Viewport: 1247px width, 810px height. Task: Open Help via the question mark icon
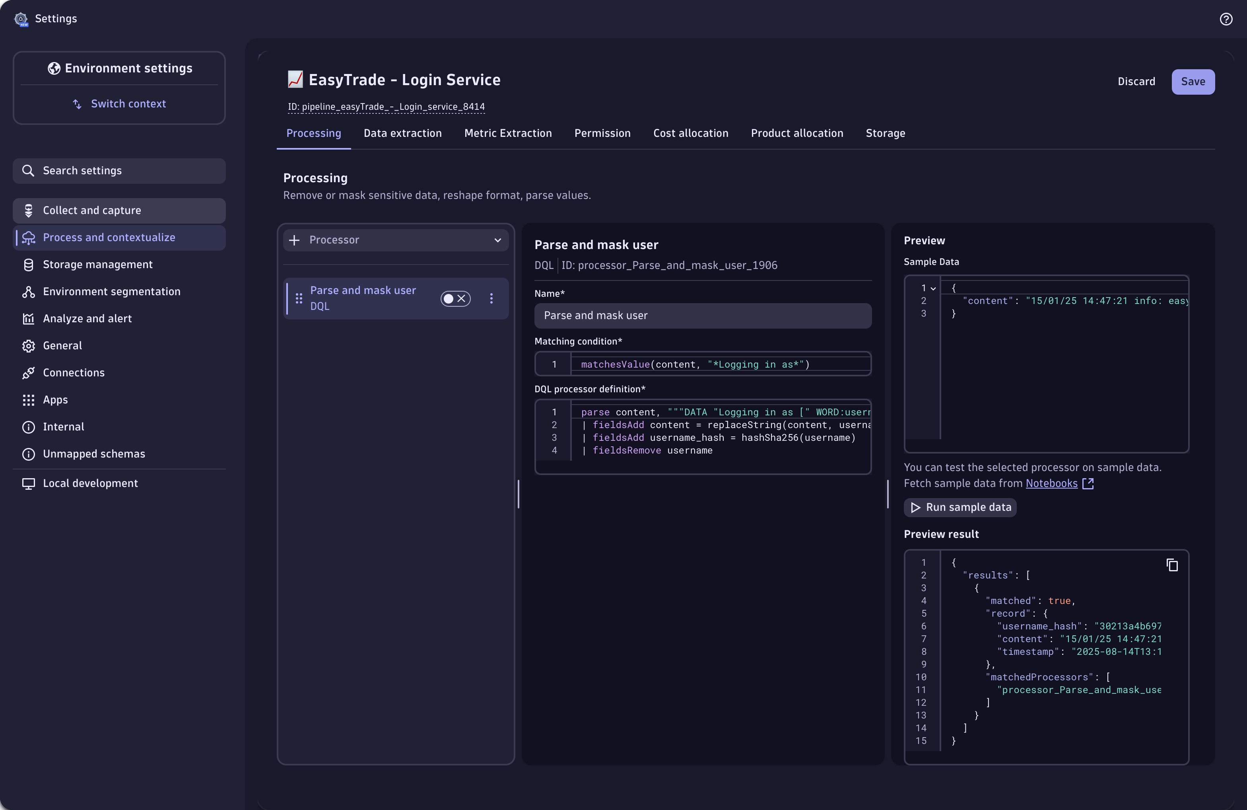coord(1227,19)
